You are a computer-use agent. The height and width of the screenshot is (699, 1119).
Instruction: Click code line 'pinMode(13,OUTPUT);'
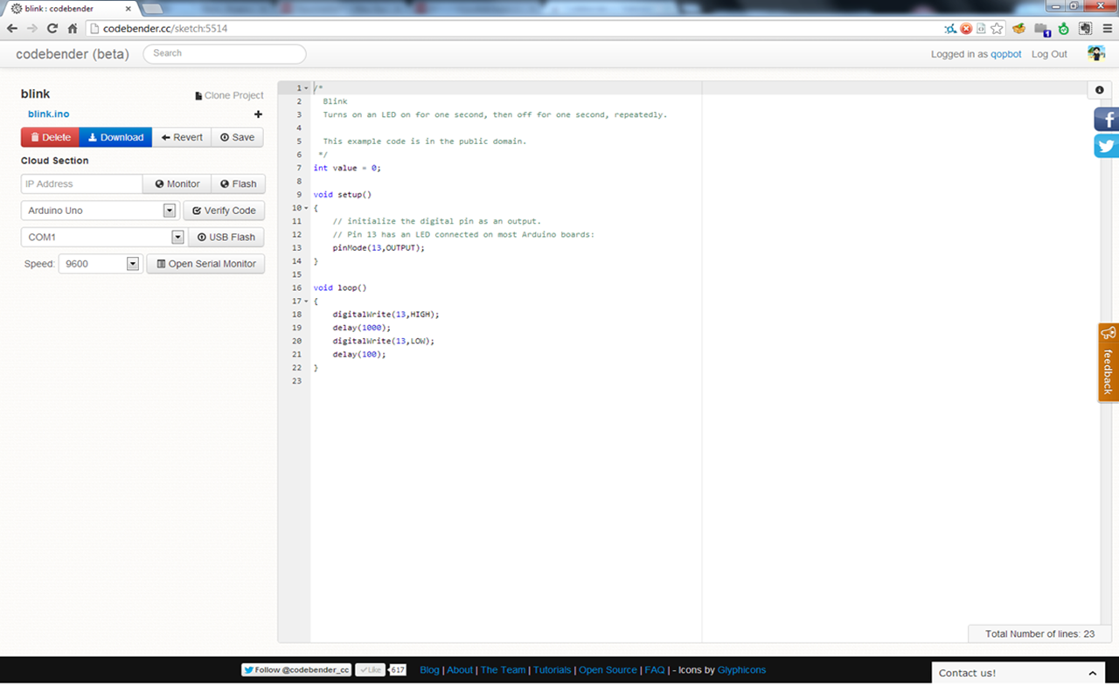click(379, 248)
